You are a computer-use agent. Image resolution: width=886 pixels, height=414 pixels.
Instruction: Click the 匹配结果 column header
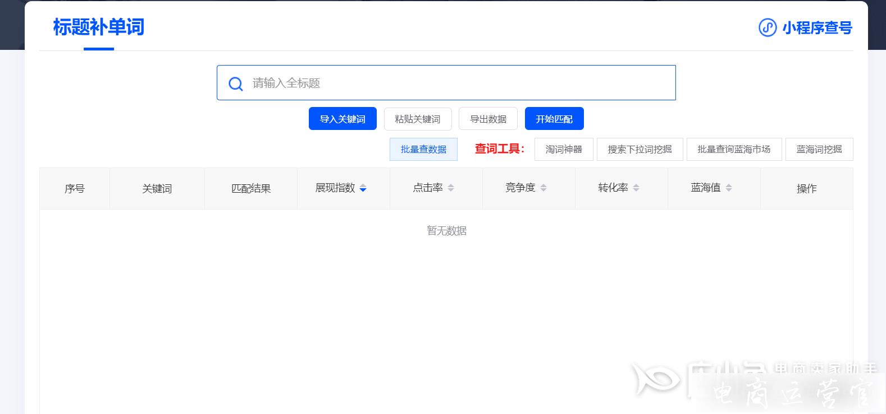point(251,189)
